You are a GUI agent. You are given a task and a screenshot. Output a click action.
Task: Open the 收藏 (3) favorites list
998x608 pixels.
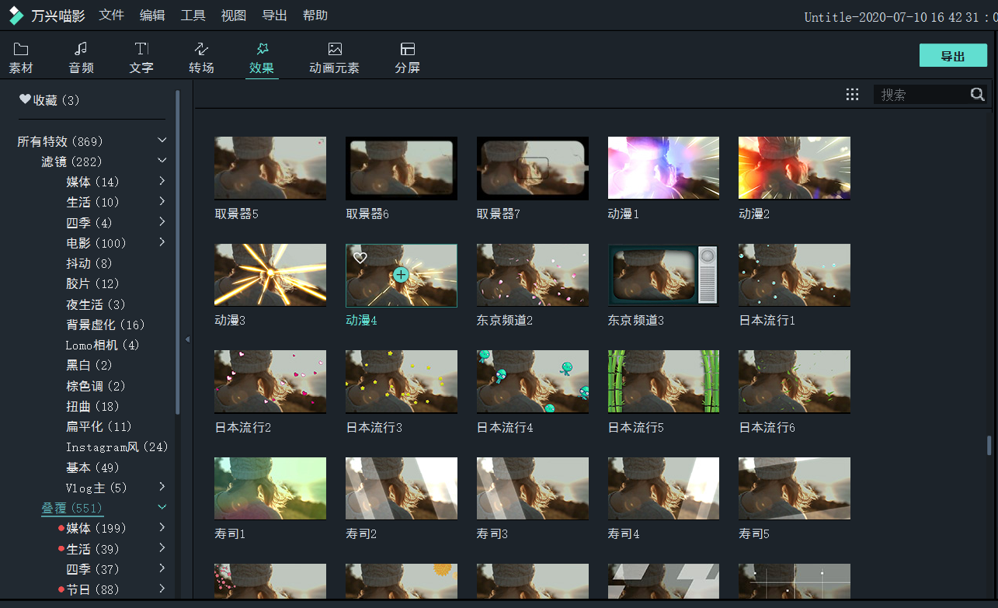50,100
